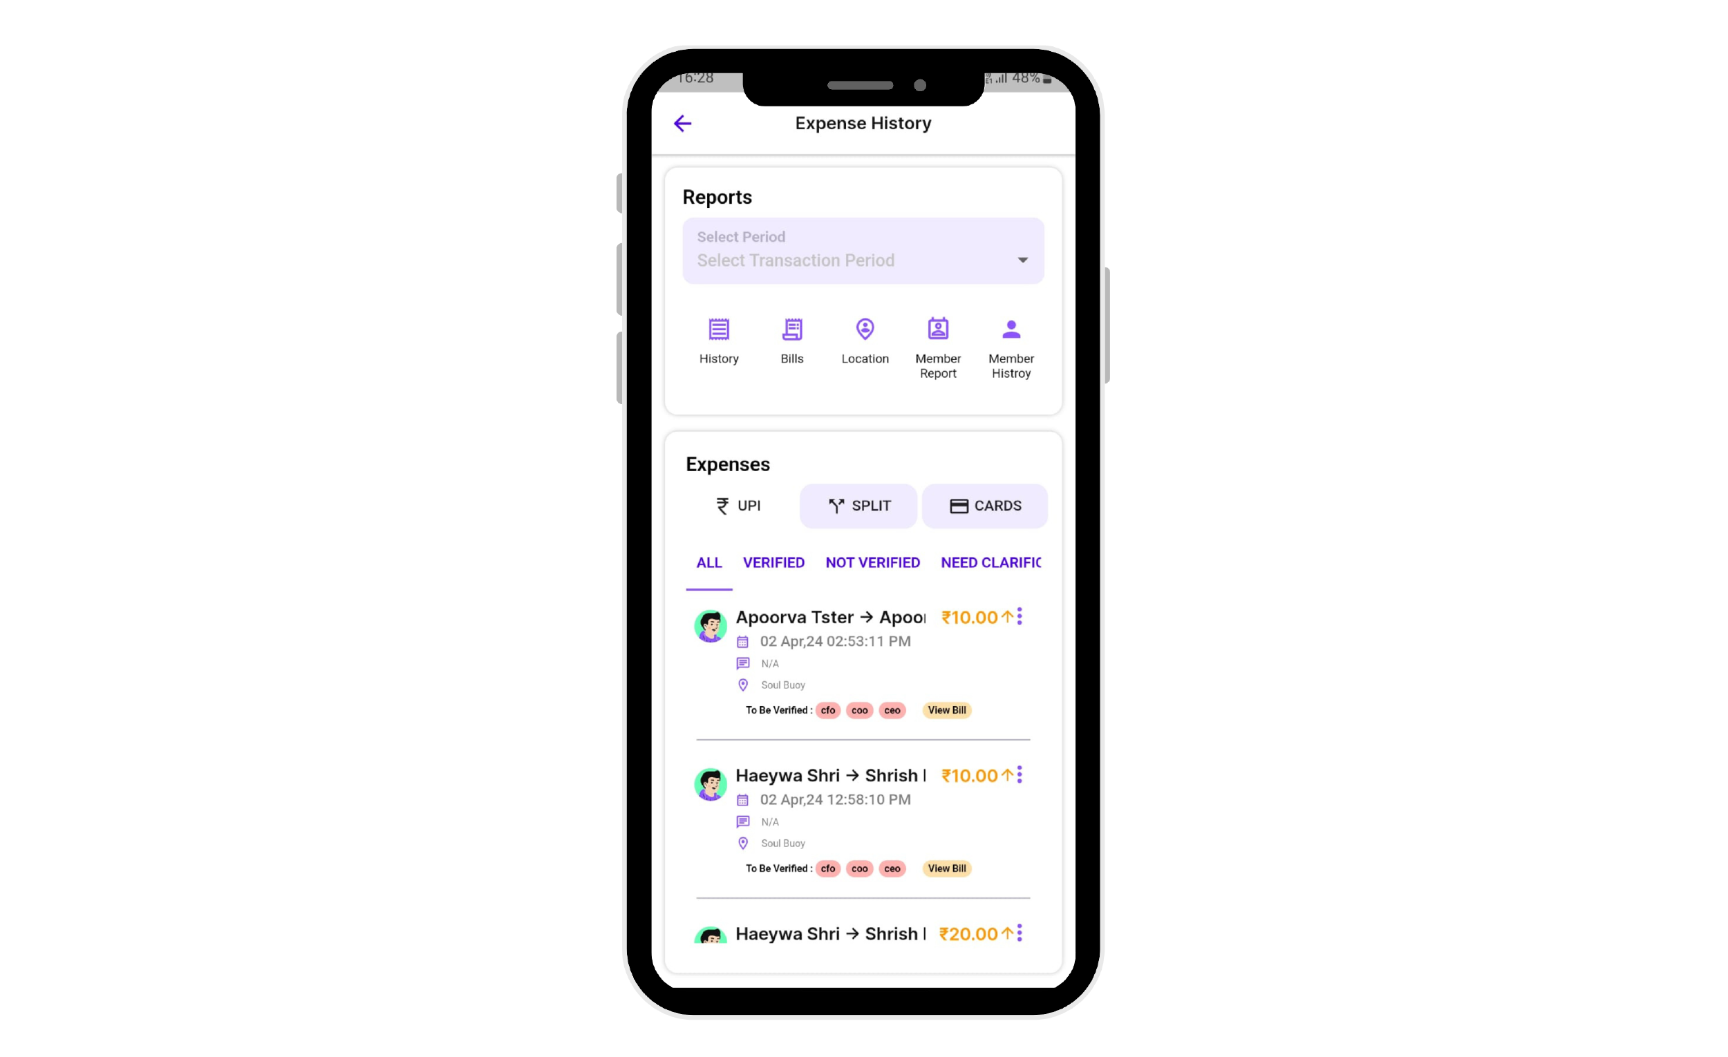Switch to the CARDS expenses tab
Screen dimensions: 1728x1057
[985, 506]
